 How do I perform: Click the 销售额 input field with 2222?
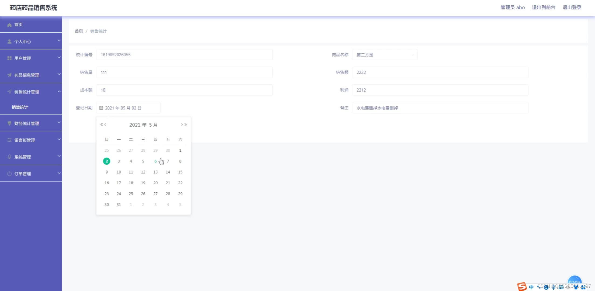[x=440, y=72]
